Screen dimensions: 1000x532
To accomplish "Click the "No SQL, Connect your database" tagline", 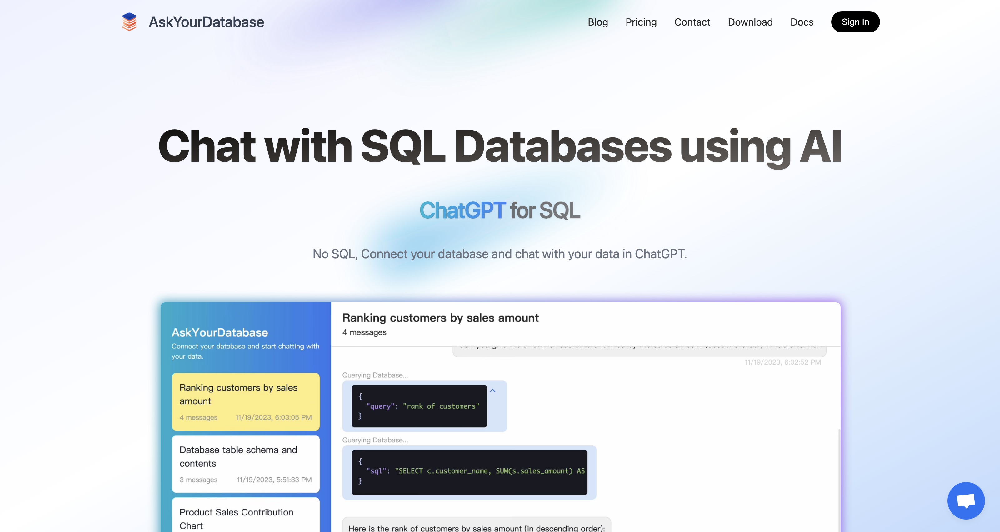I will 500,254.
